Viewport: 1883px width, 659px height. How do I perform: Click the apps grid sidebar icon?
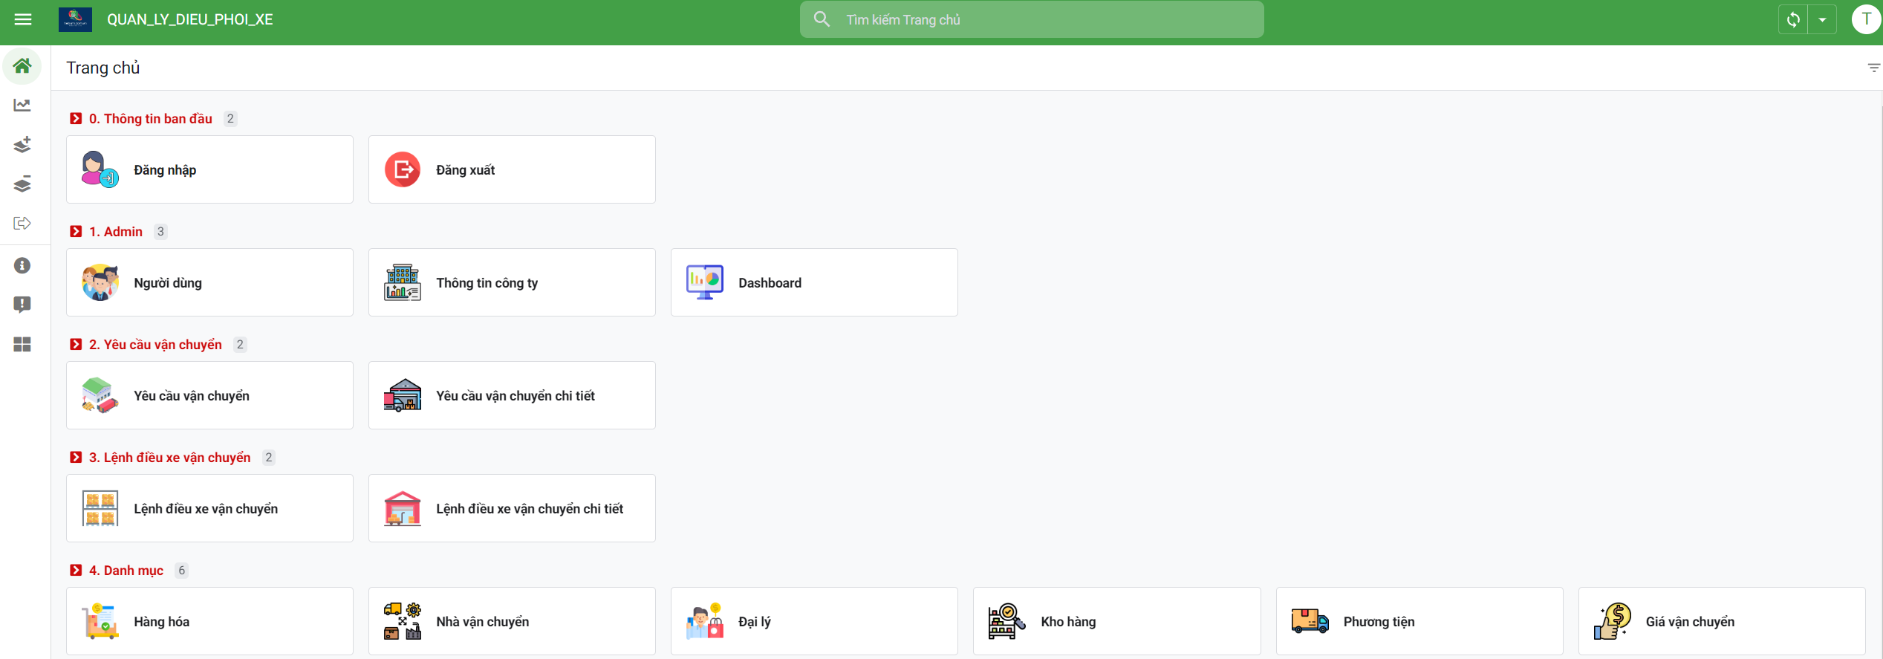coord(22,344)
